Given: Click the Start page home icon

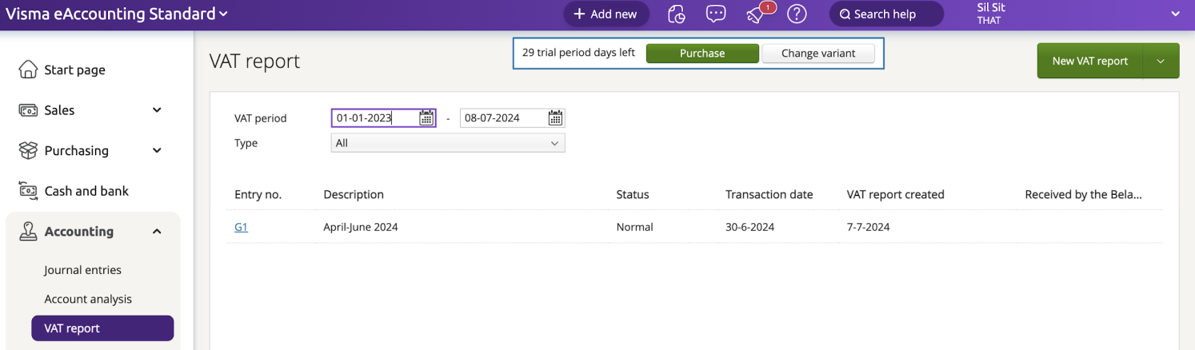Looking at the screenshot, I should 28,70.
